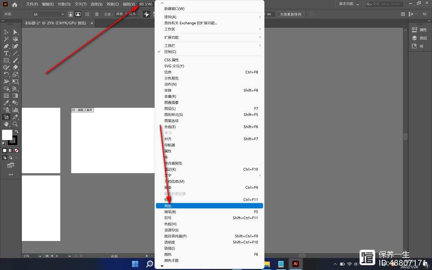432x270 pixels.
Task: Open the 属性 panel
Action: click(x=420, y=30)
